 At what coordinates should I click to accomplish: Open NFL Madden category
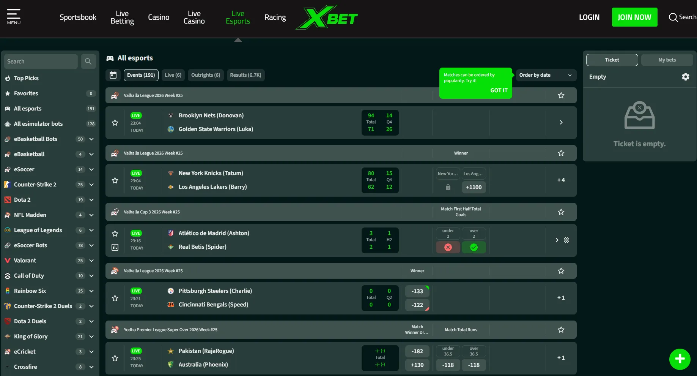(x=50, y=215)
